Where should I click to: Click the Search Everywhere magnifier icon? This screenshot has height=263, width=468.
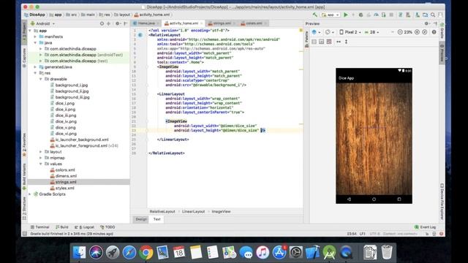point(433,15)
